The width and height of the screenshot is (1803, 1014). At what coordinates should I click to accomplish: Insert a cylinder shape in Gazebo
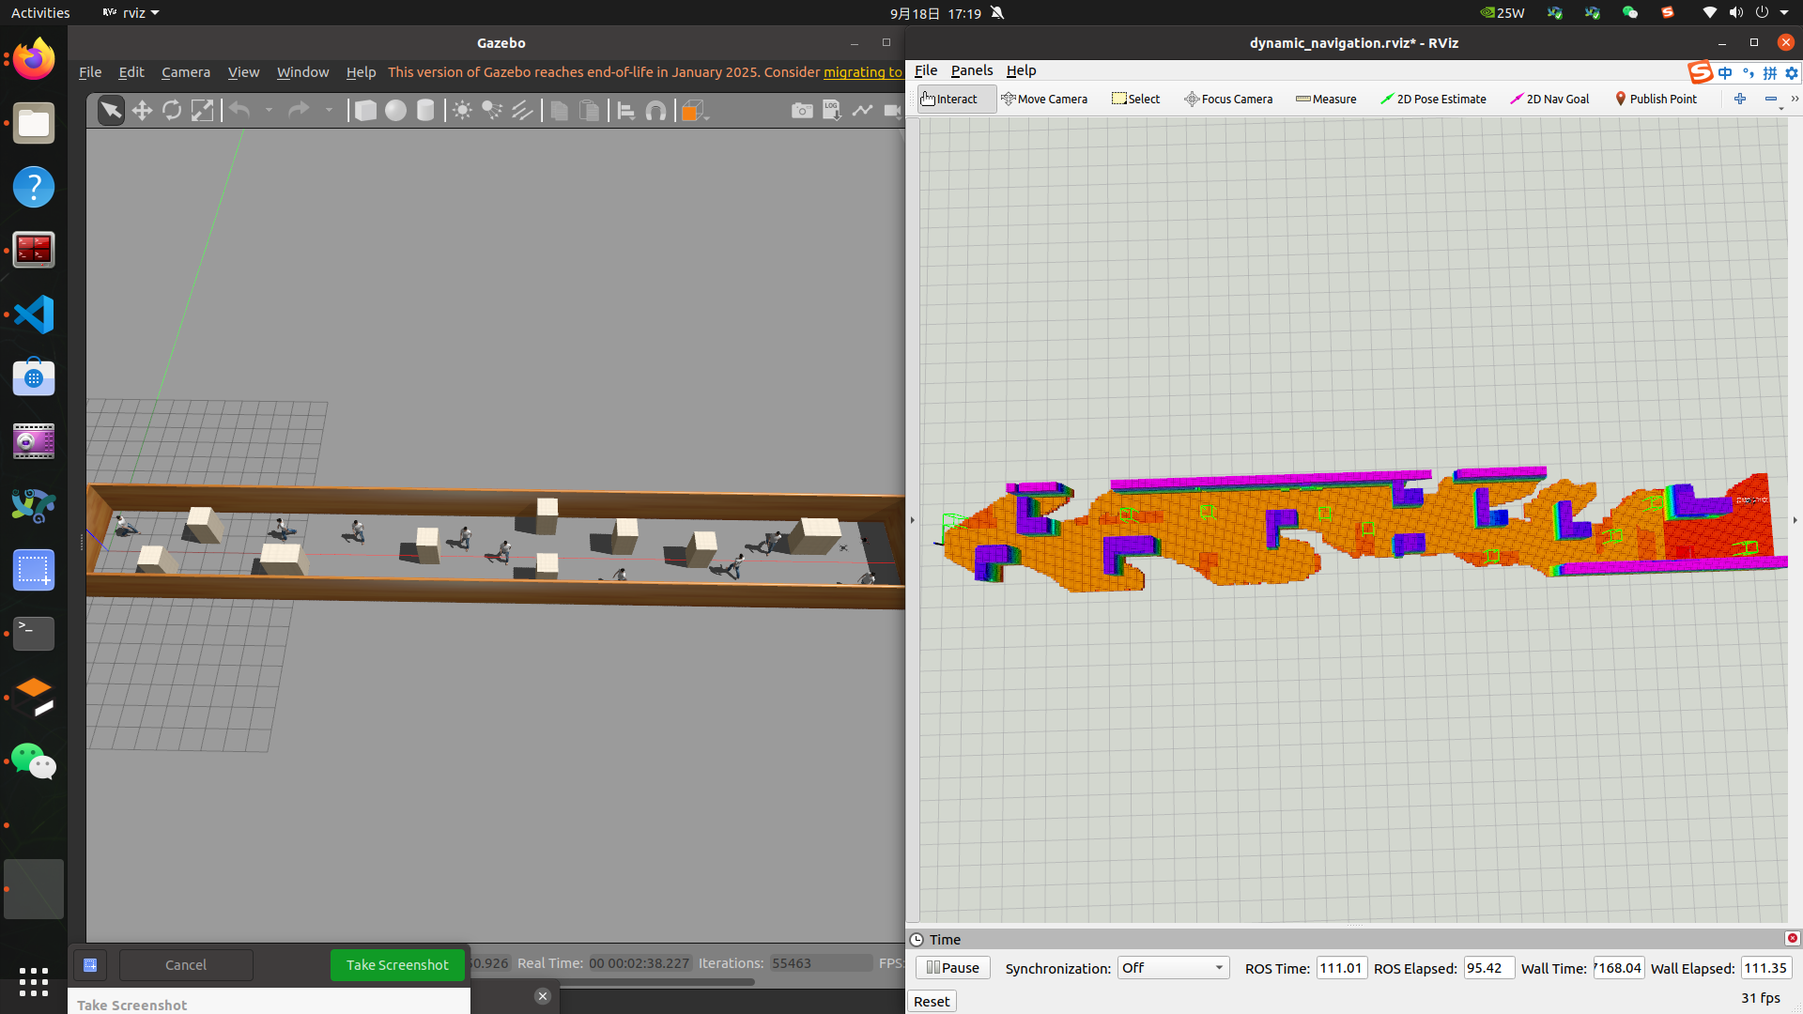pyautogui.click(x=425, y=111)
